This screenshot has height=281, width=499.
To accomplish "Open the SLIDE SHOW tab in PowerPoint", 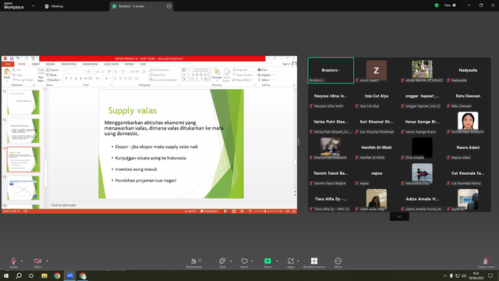I will pos(111,64).
